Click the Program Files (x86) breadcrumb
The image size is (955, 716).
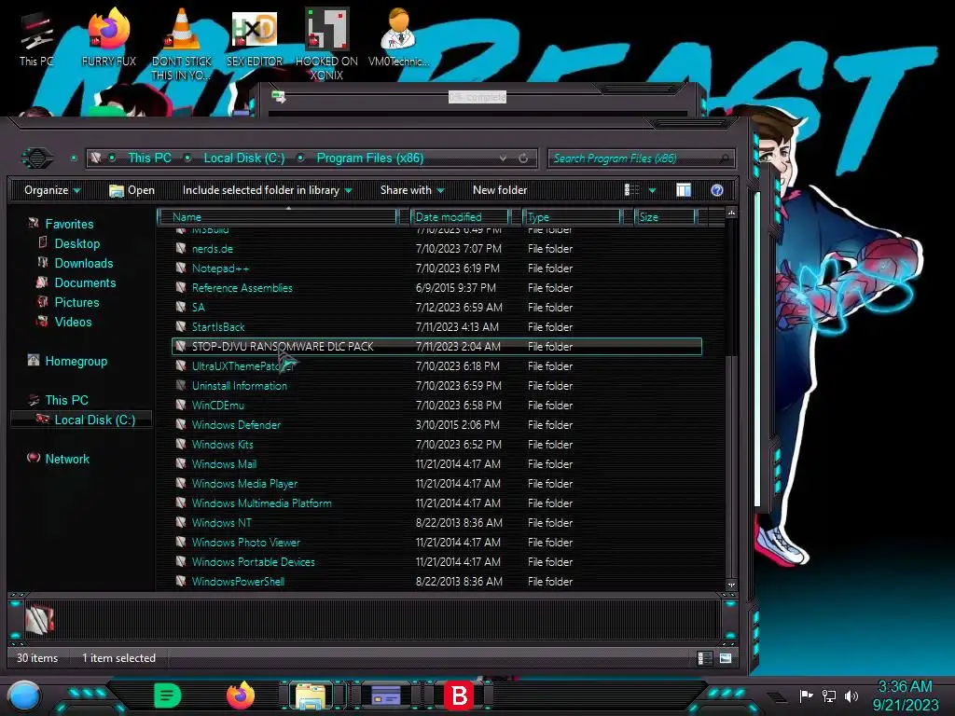click(369, 158)
